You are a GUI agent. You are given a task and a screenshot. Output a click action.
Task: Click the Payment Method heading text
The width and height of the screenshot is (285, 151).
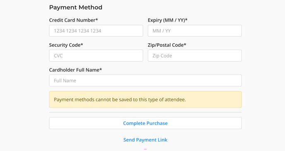coord(76,7)
